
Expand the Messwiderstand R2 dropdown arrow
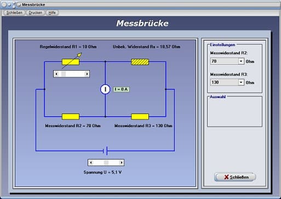tap(241, 61)
